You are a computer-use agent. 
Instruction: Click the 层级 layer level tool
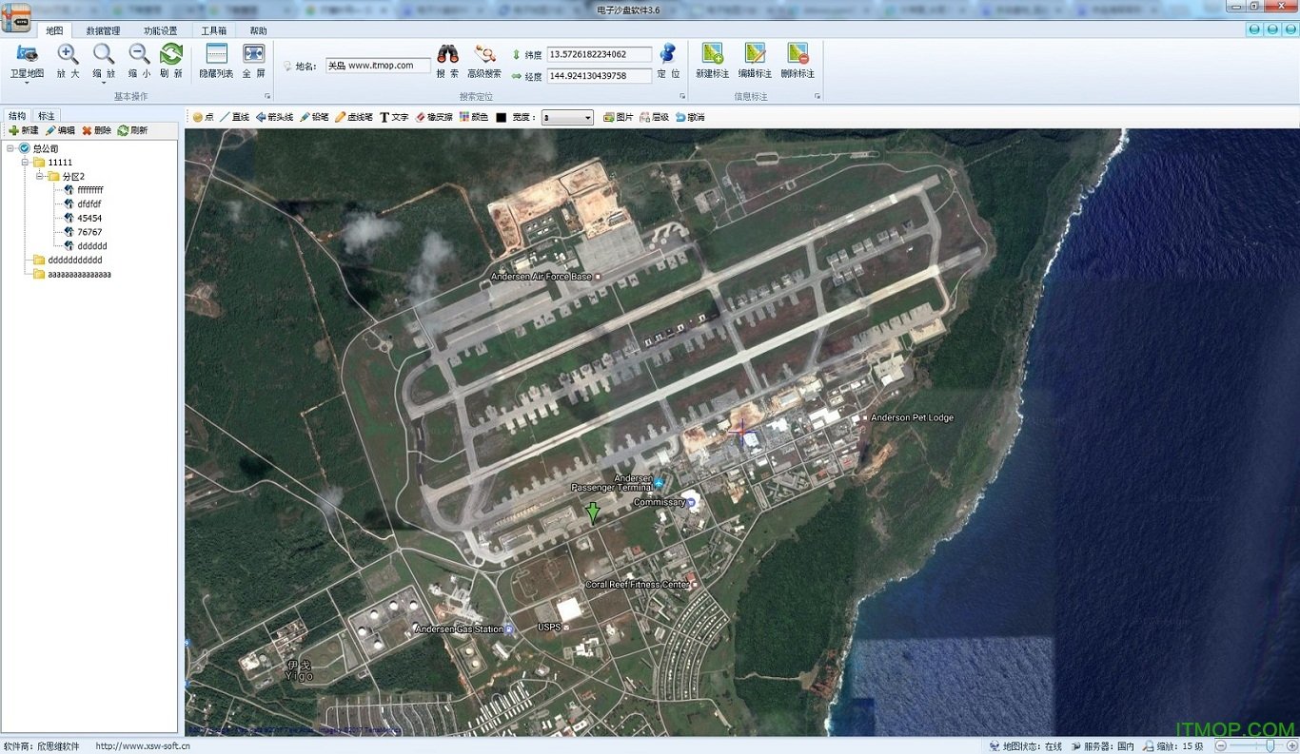(655, 117)
